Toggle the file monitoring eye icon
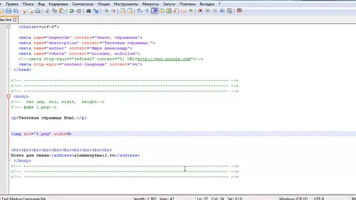This screenshot has height=200, width=356. [191, 11]
